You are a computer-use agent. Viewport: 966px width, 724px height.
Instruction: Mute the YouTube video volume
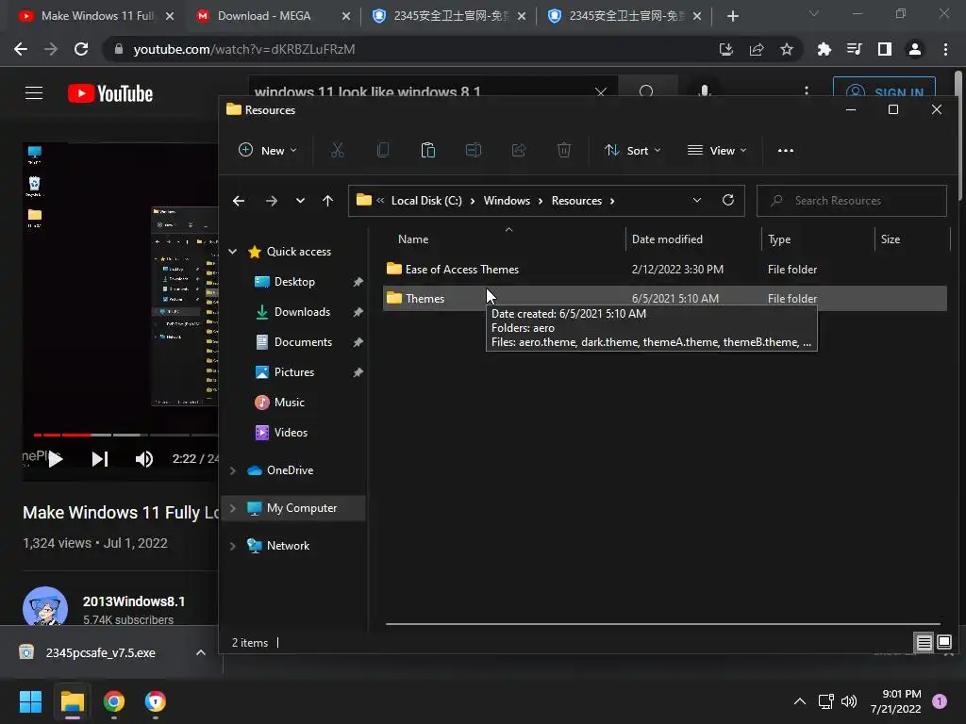point(144,459)
